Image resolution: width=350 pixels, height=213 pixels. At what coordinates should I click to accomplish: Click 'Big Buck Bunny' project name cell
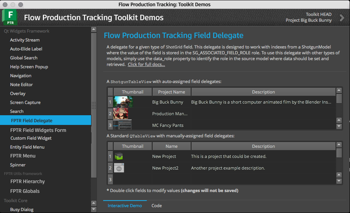[171, 102]
